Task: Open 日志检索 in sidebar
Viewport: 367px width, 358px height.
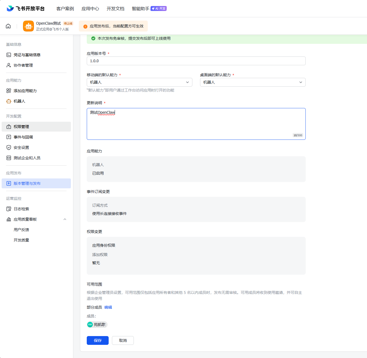Action: tap(21, 209)
